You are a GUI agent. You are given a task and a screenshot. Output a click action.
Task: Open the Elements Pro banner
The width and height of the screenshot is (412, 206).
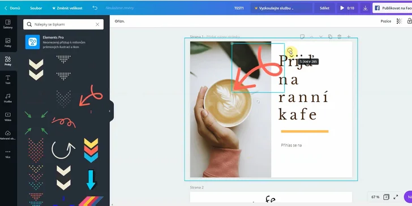pos(63,42)
